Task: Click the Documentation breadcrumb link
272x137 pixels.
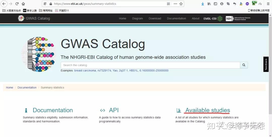Action: tap(27, 87)
